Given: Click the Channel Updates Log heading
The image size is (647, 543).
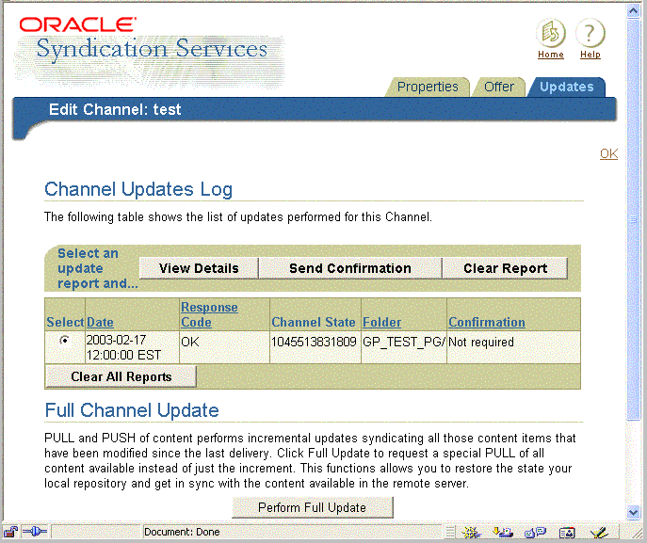Looking at the screenshot, I should click(x=138, y=189).
